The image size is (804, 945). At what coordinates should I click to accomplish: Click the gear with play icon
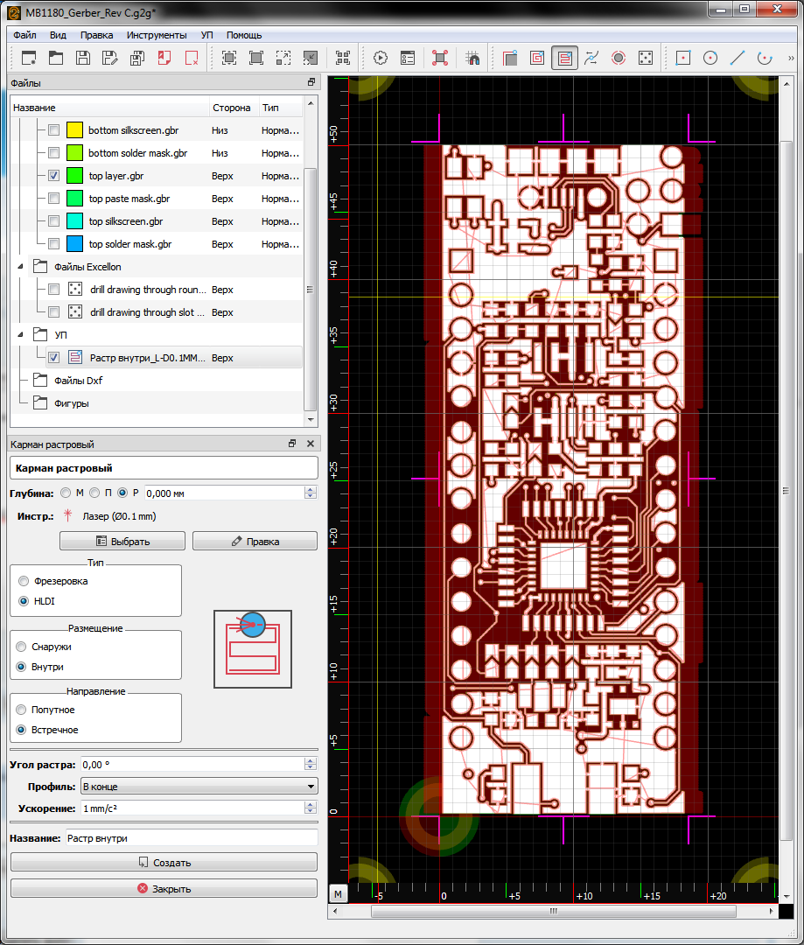click(381, 58)
